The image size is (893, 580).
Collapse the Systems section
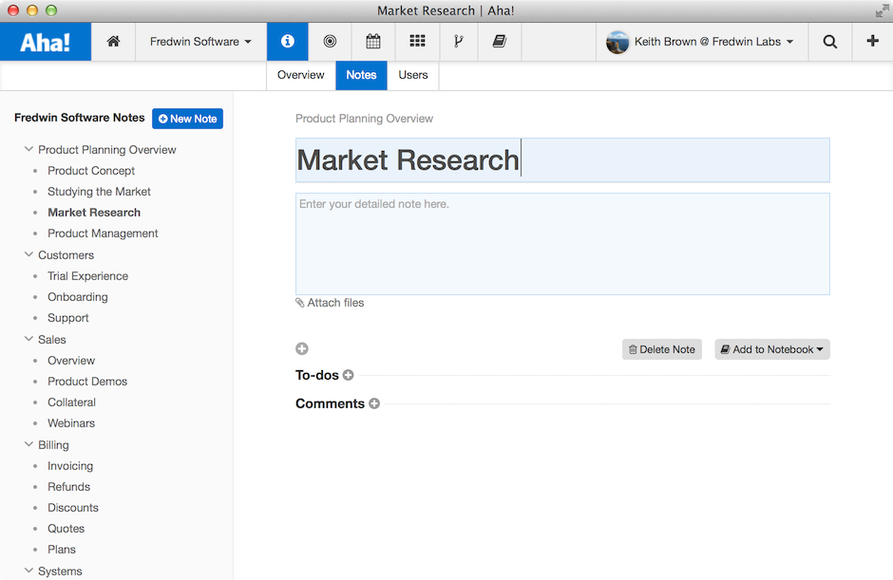pyautogui.click(x=28, y=571)
